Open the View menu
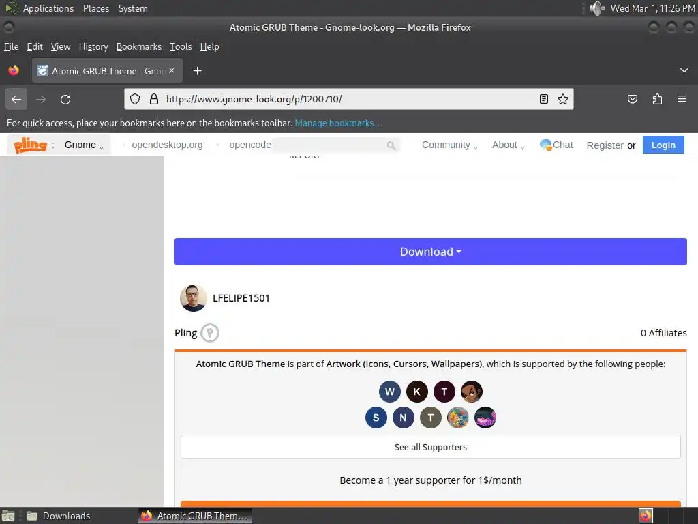Viewport: 698px width, 524px height. click(61, 47)
